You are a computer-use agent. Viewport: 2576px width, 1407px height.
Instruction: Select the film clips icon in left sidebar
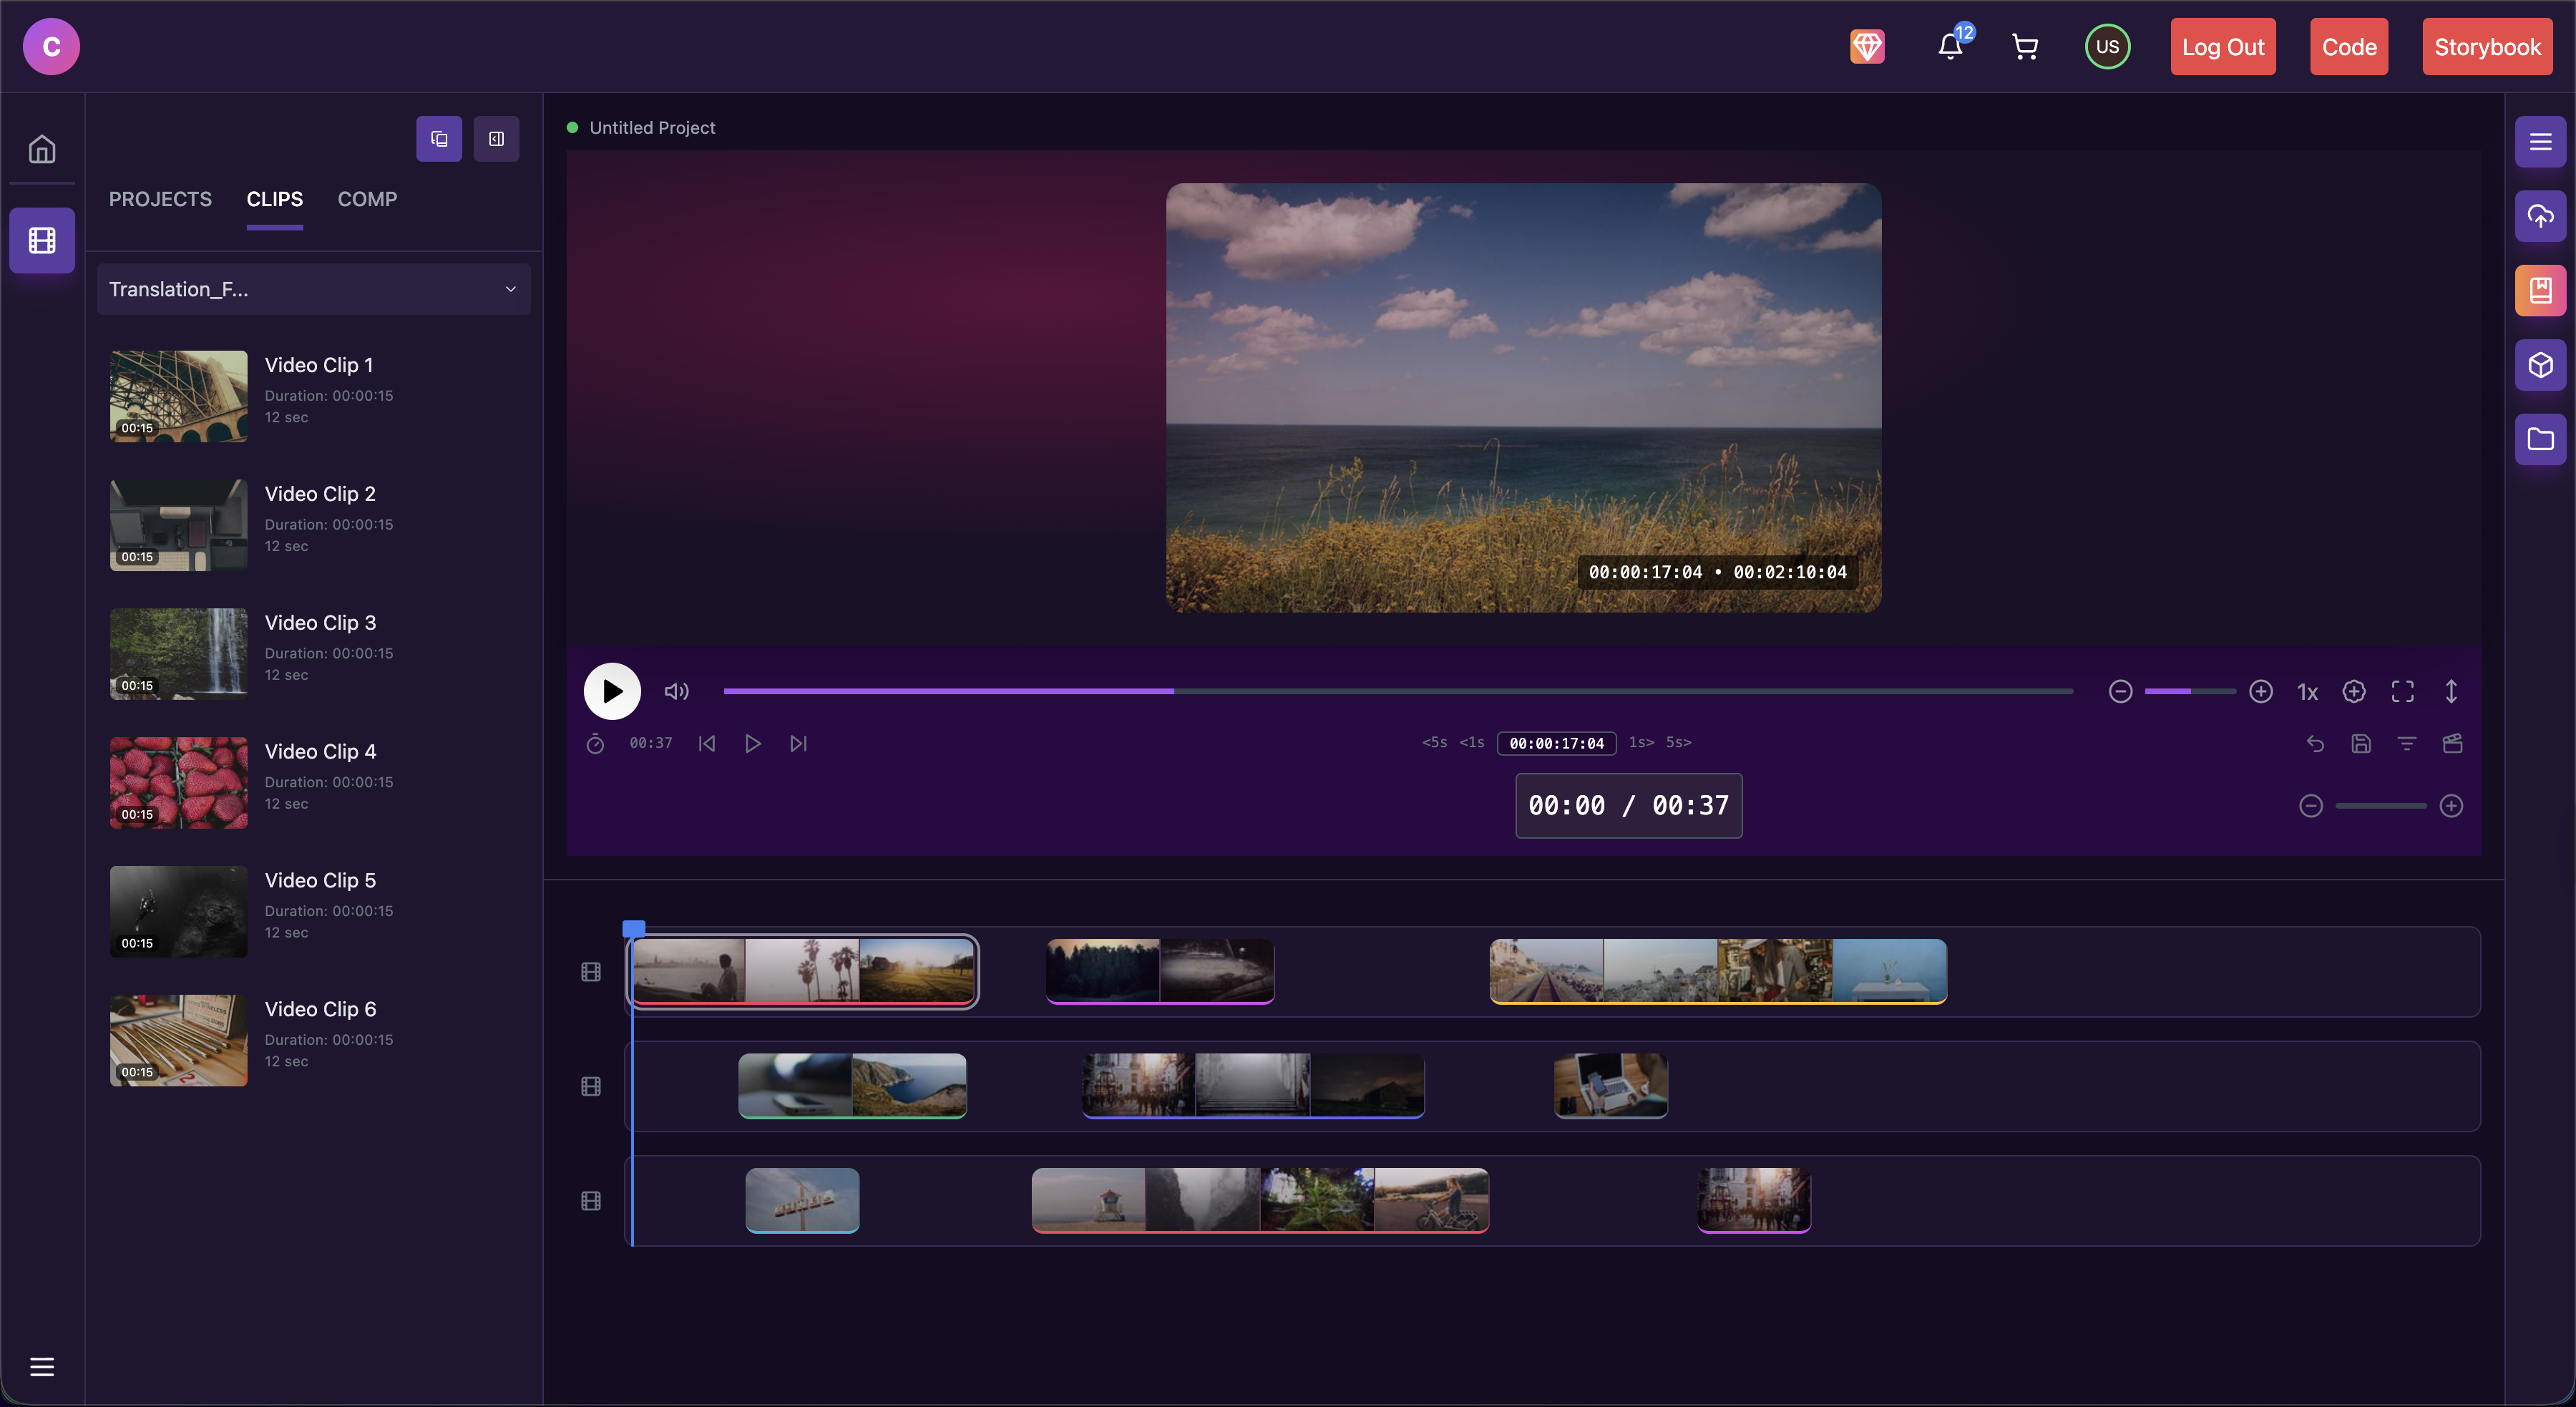tap(42, 239)
